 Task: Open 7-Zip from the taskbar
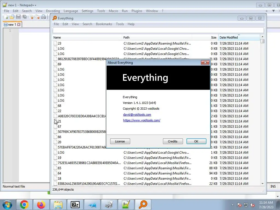coord(75,205)
